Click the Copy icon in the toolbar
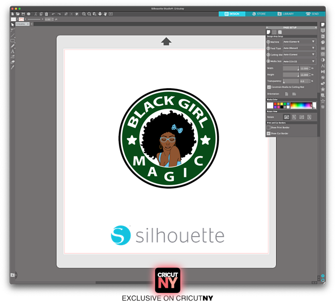The width and height of the screenshot is (335, 304). [41, 14]
